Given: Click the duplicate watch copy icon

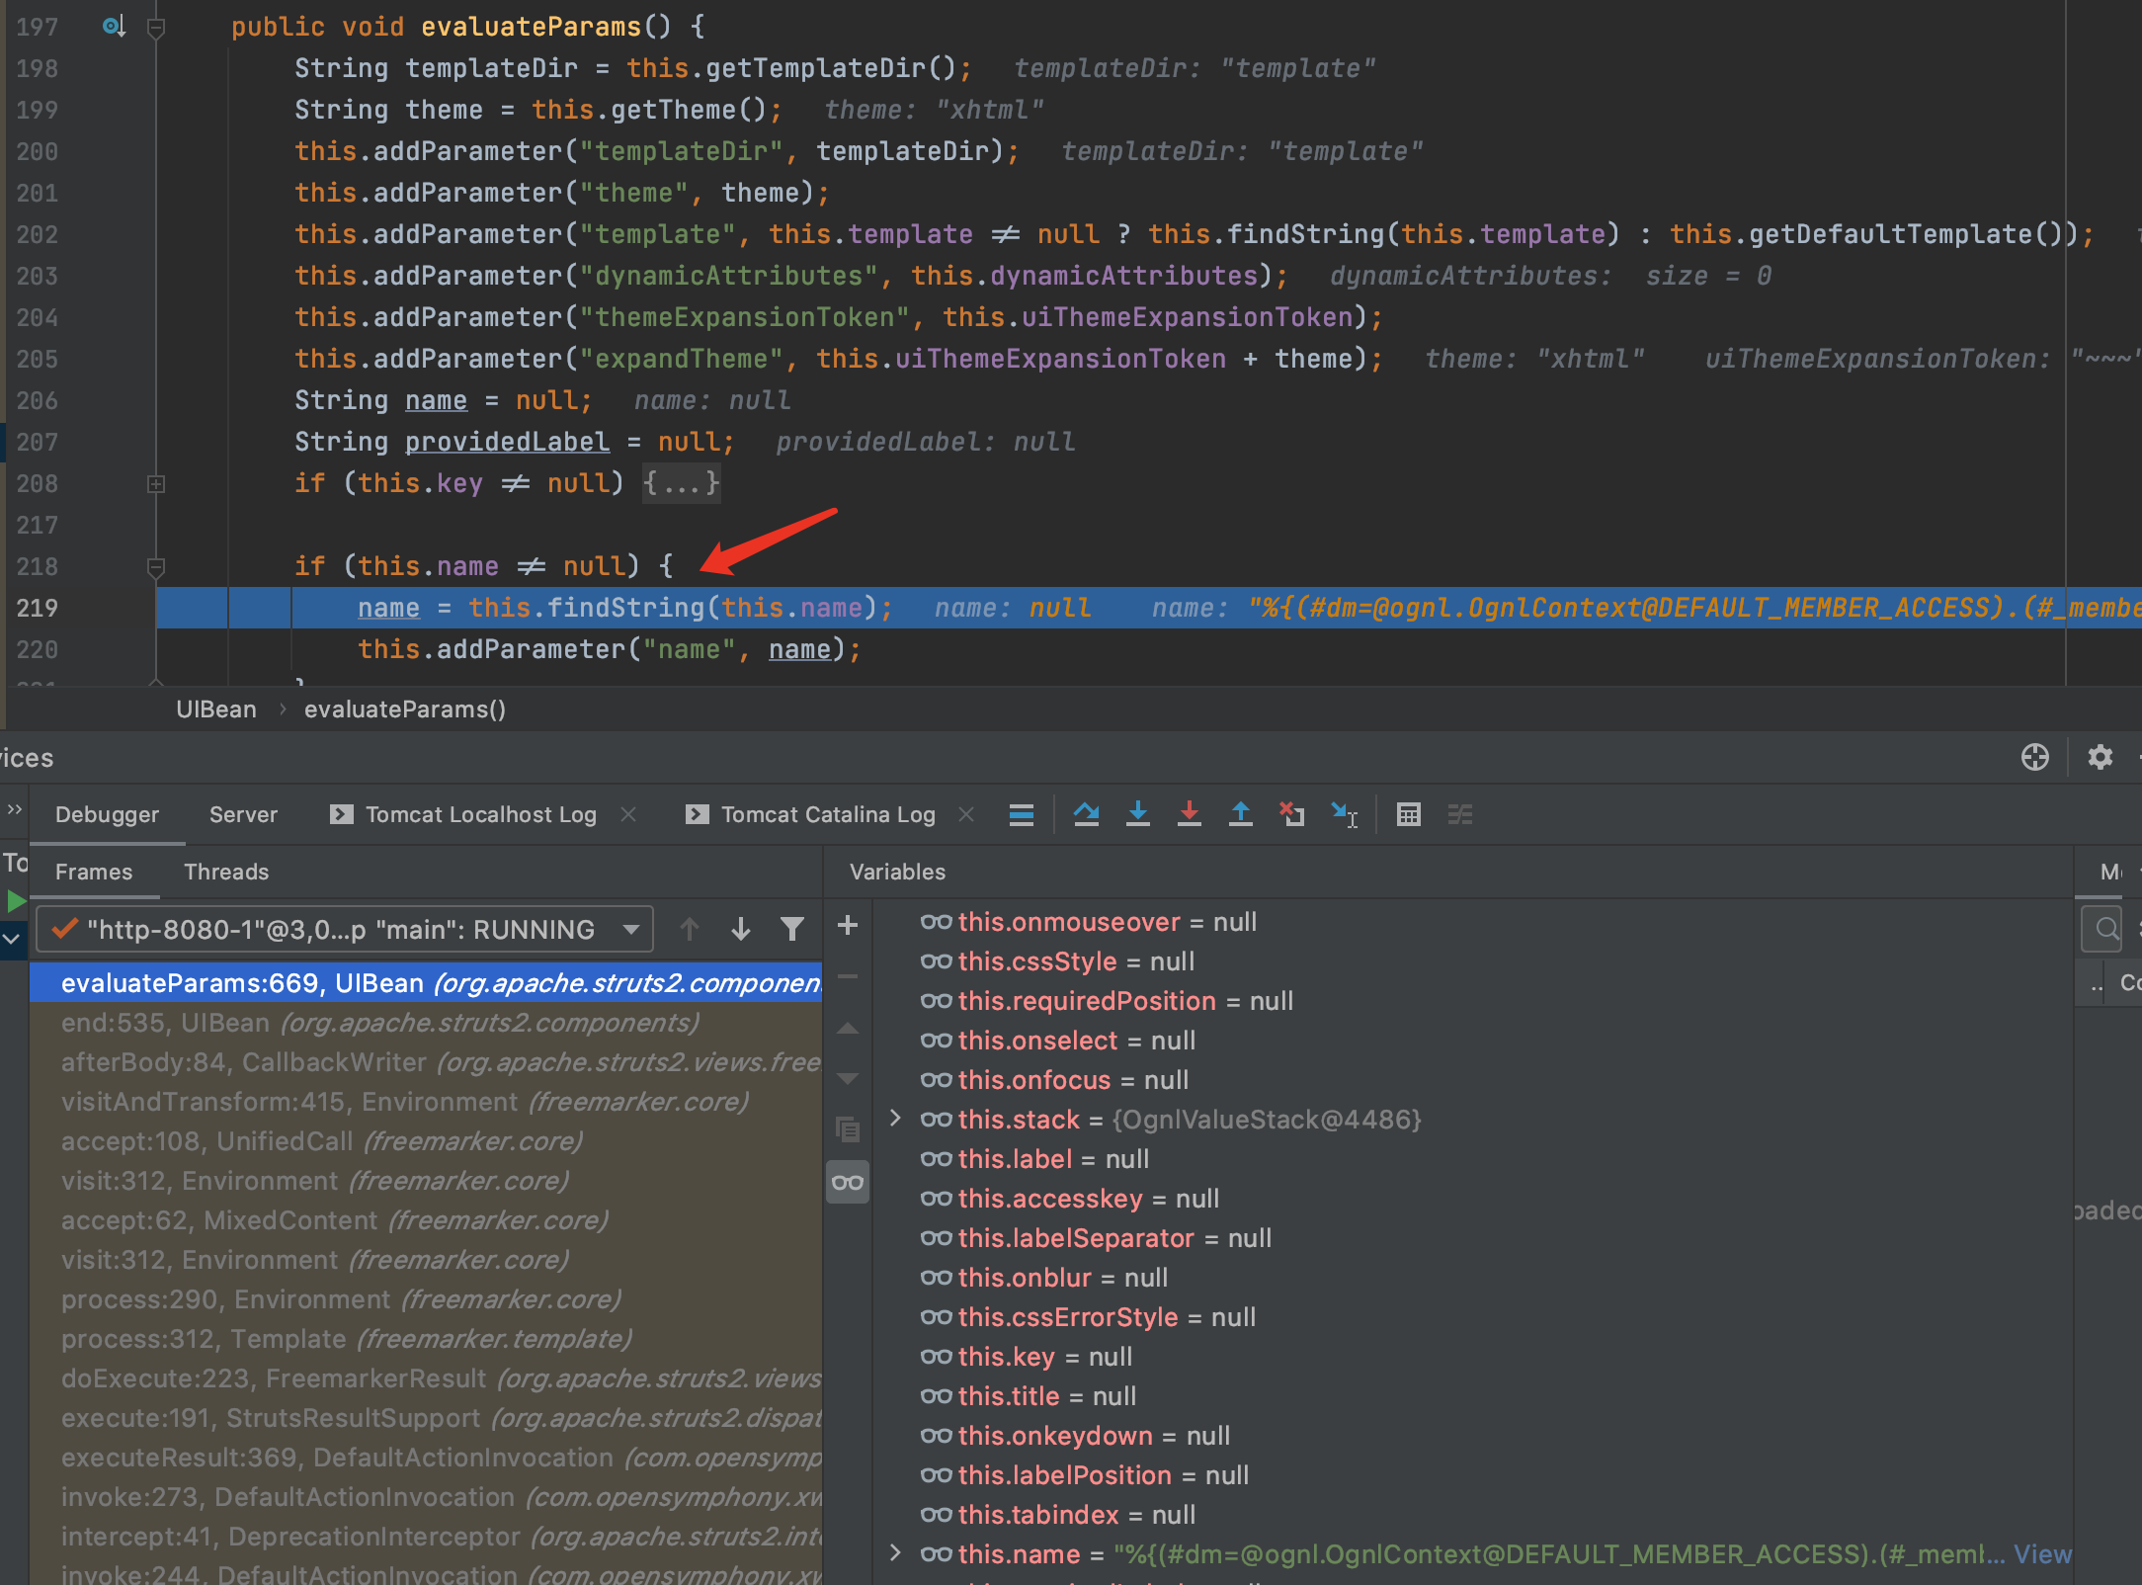Looking at the screenshot, I should pyautogui.click(x=847, y=1129).
